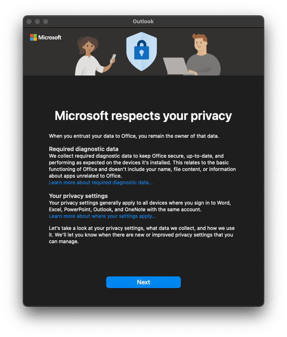287x337 pixels.
Task: Click the Microsoft wordmark text
Action: pos(50,37)
